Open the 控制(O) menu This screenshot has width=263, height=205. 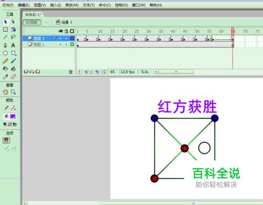click(122, 5)
